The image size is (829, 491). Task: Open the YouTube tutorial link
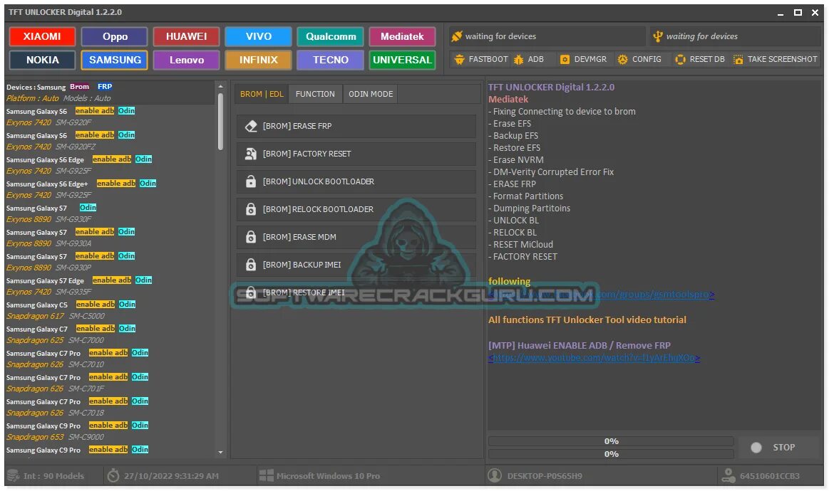click(x=594, y=358)
